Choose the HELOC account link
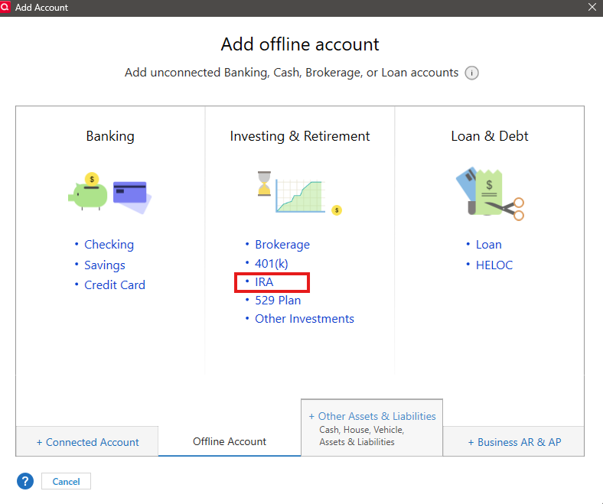 494,265
